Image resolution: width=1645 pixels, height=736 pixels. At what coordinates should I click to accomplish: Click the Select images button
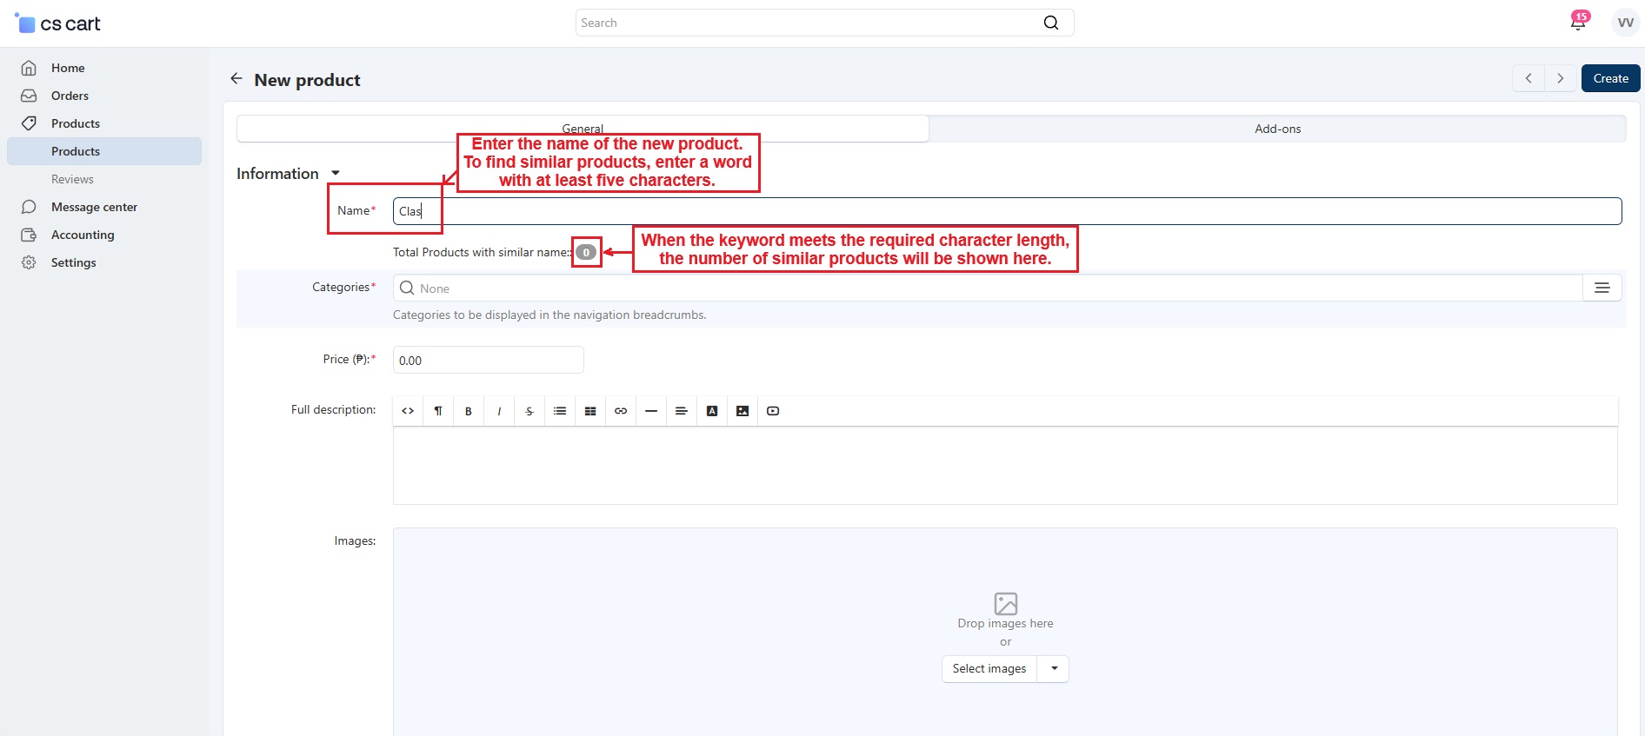989,669
